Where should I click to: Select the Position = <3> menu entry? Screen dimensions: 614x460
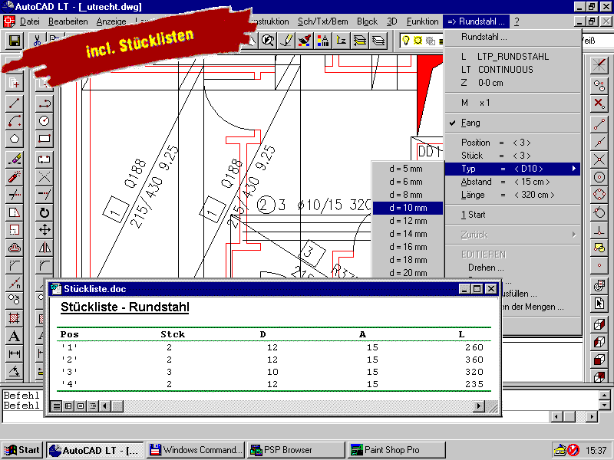point(513,143)
